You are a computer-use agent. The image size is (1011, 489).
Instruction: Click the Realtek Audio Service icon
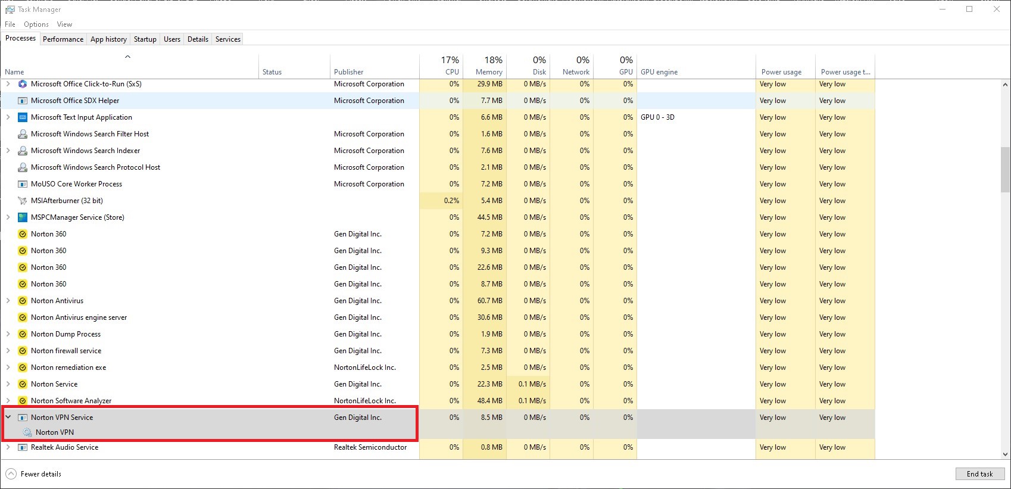tap(23, 447)
